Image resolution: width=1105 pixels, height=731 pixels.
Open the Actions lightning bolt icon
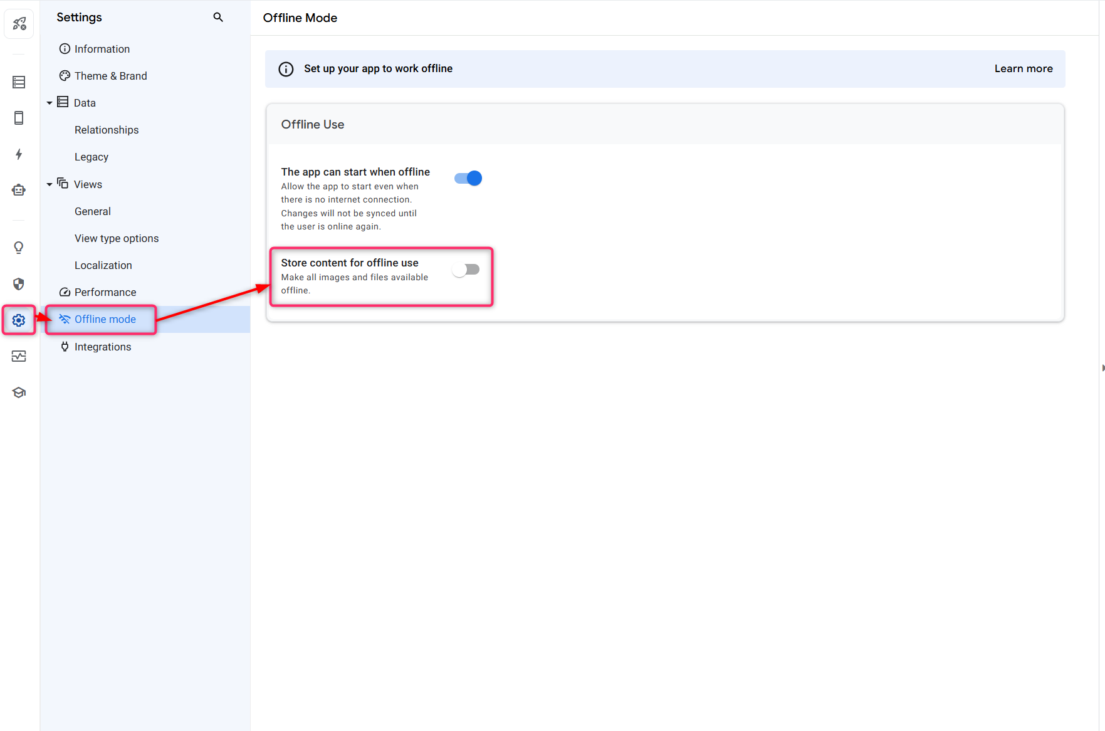(19, 154)
